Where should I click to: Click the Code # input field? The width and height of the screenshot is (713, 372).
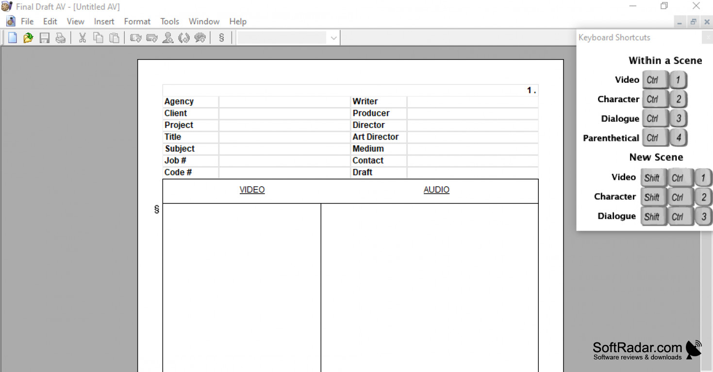(284, 172)
